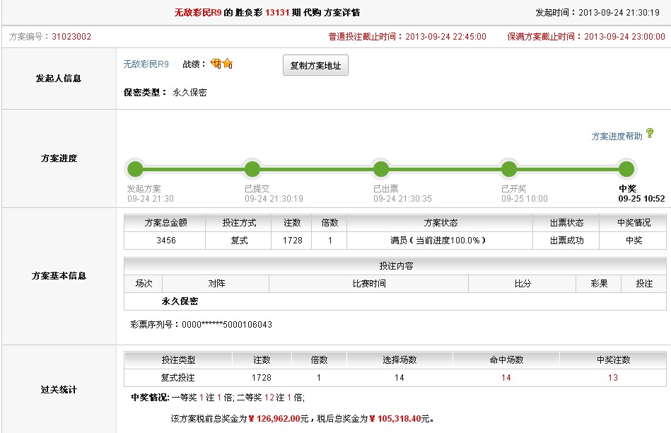Image resolution: width=671 pixels, height=433 pixels.
Task: Click the 方案状态 column header
Action: [x=440, y=223]
